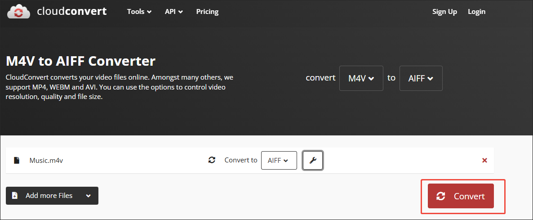Click the red Convert button
Viewport: 533px width, 220px height.
click(x=461, y=196)
